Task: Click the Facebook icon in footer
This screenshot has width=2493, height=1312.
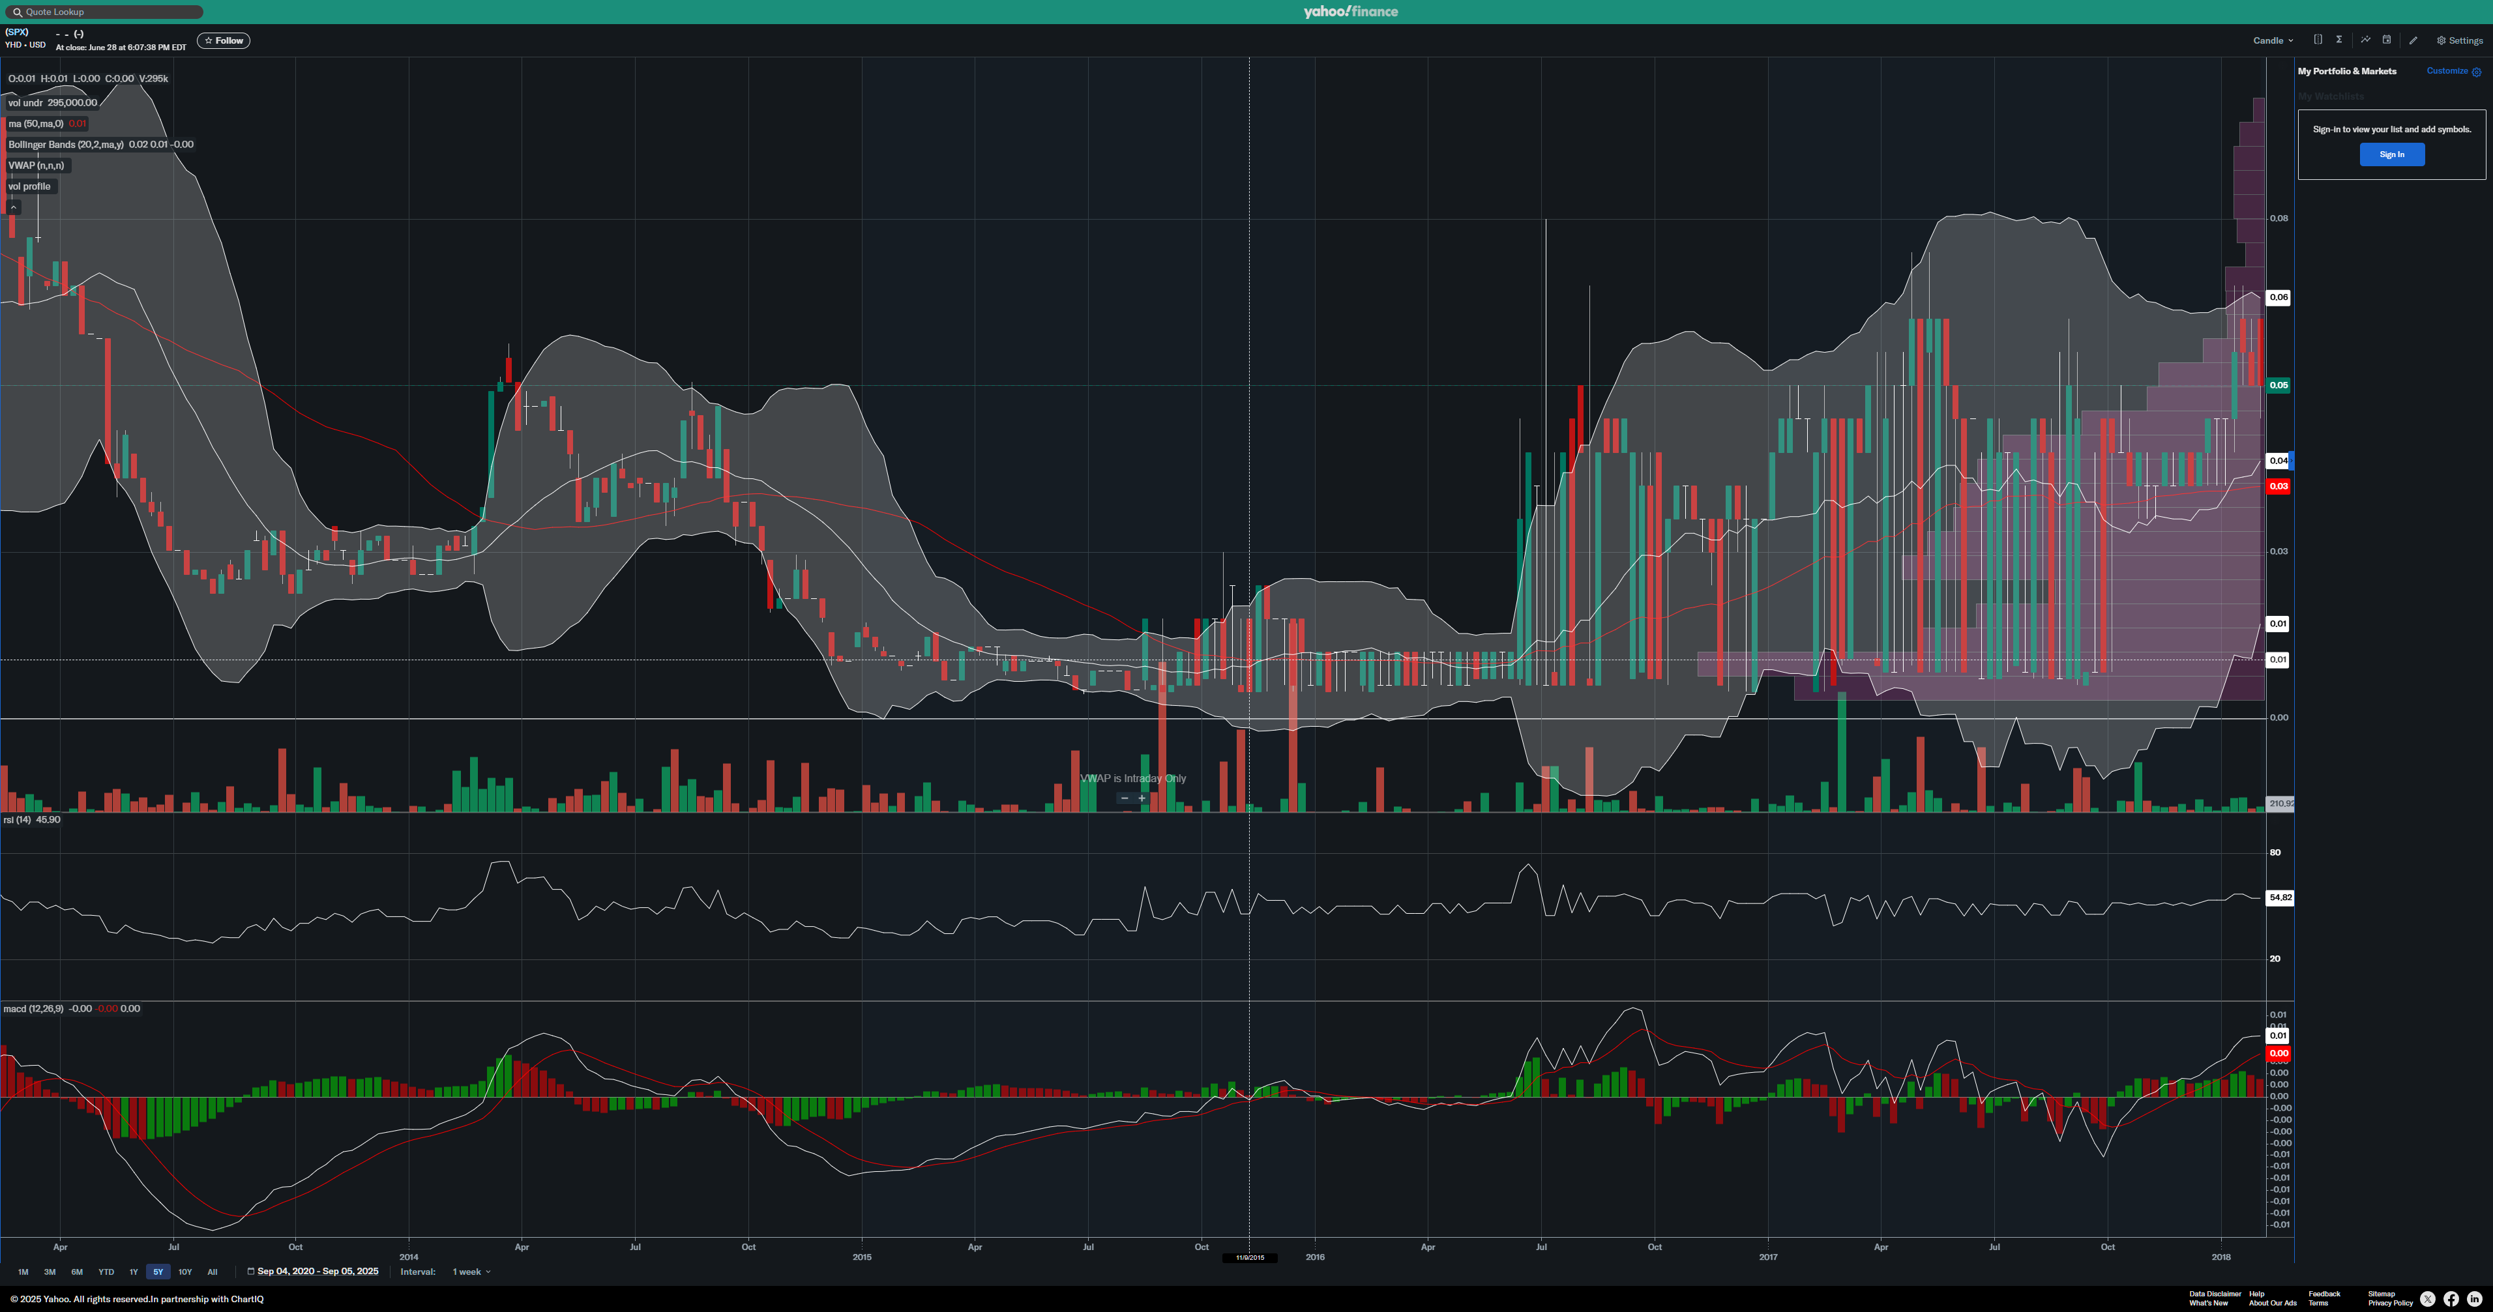Action: tap(2451, 1298)
